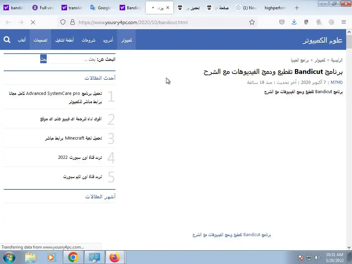The height and width of the screenshot is (264, 352).
Task: Open the اون تايم سبورت article link
Action: click(82, 177)
